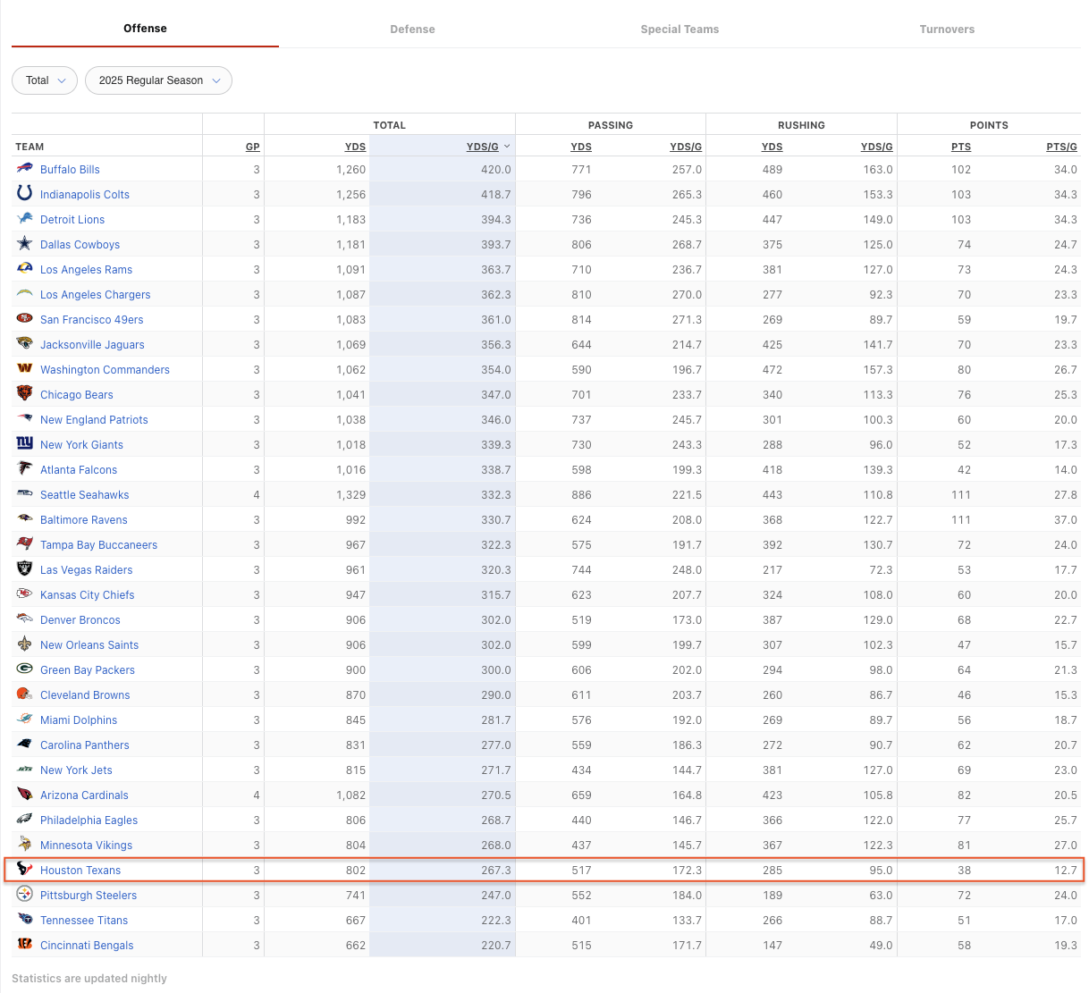The image size is (1089, 993).
Task: Open the Indianapolis Colts team link
Action: pos(85,195)
